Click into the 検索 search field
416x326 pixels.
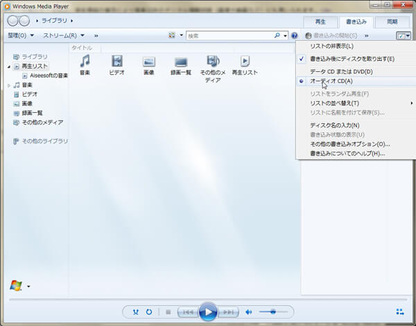(x=230, y=35)
